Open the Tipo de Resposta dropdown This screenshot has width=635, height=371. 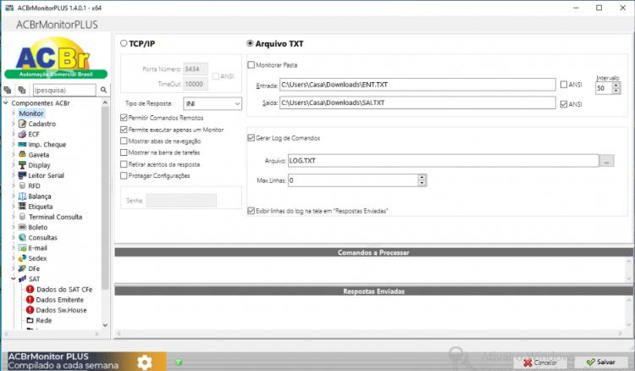tap(213, 103)
